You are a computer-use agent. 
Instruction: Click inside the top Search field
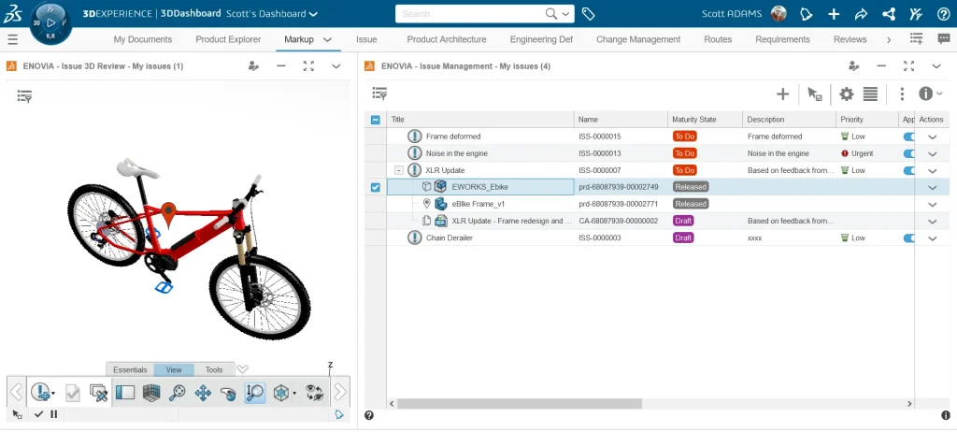pos(472,14)
